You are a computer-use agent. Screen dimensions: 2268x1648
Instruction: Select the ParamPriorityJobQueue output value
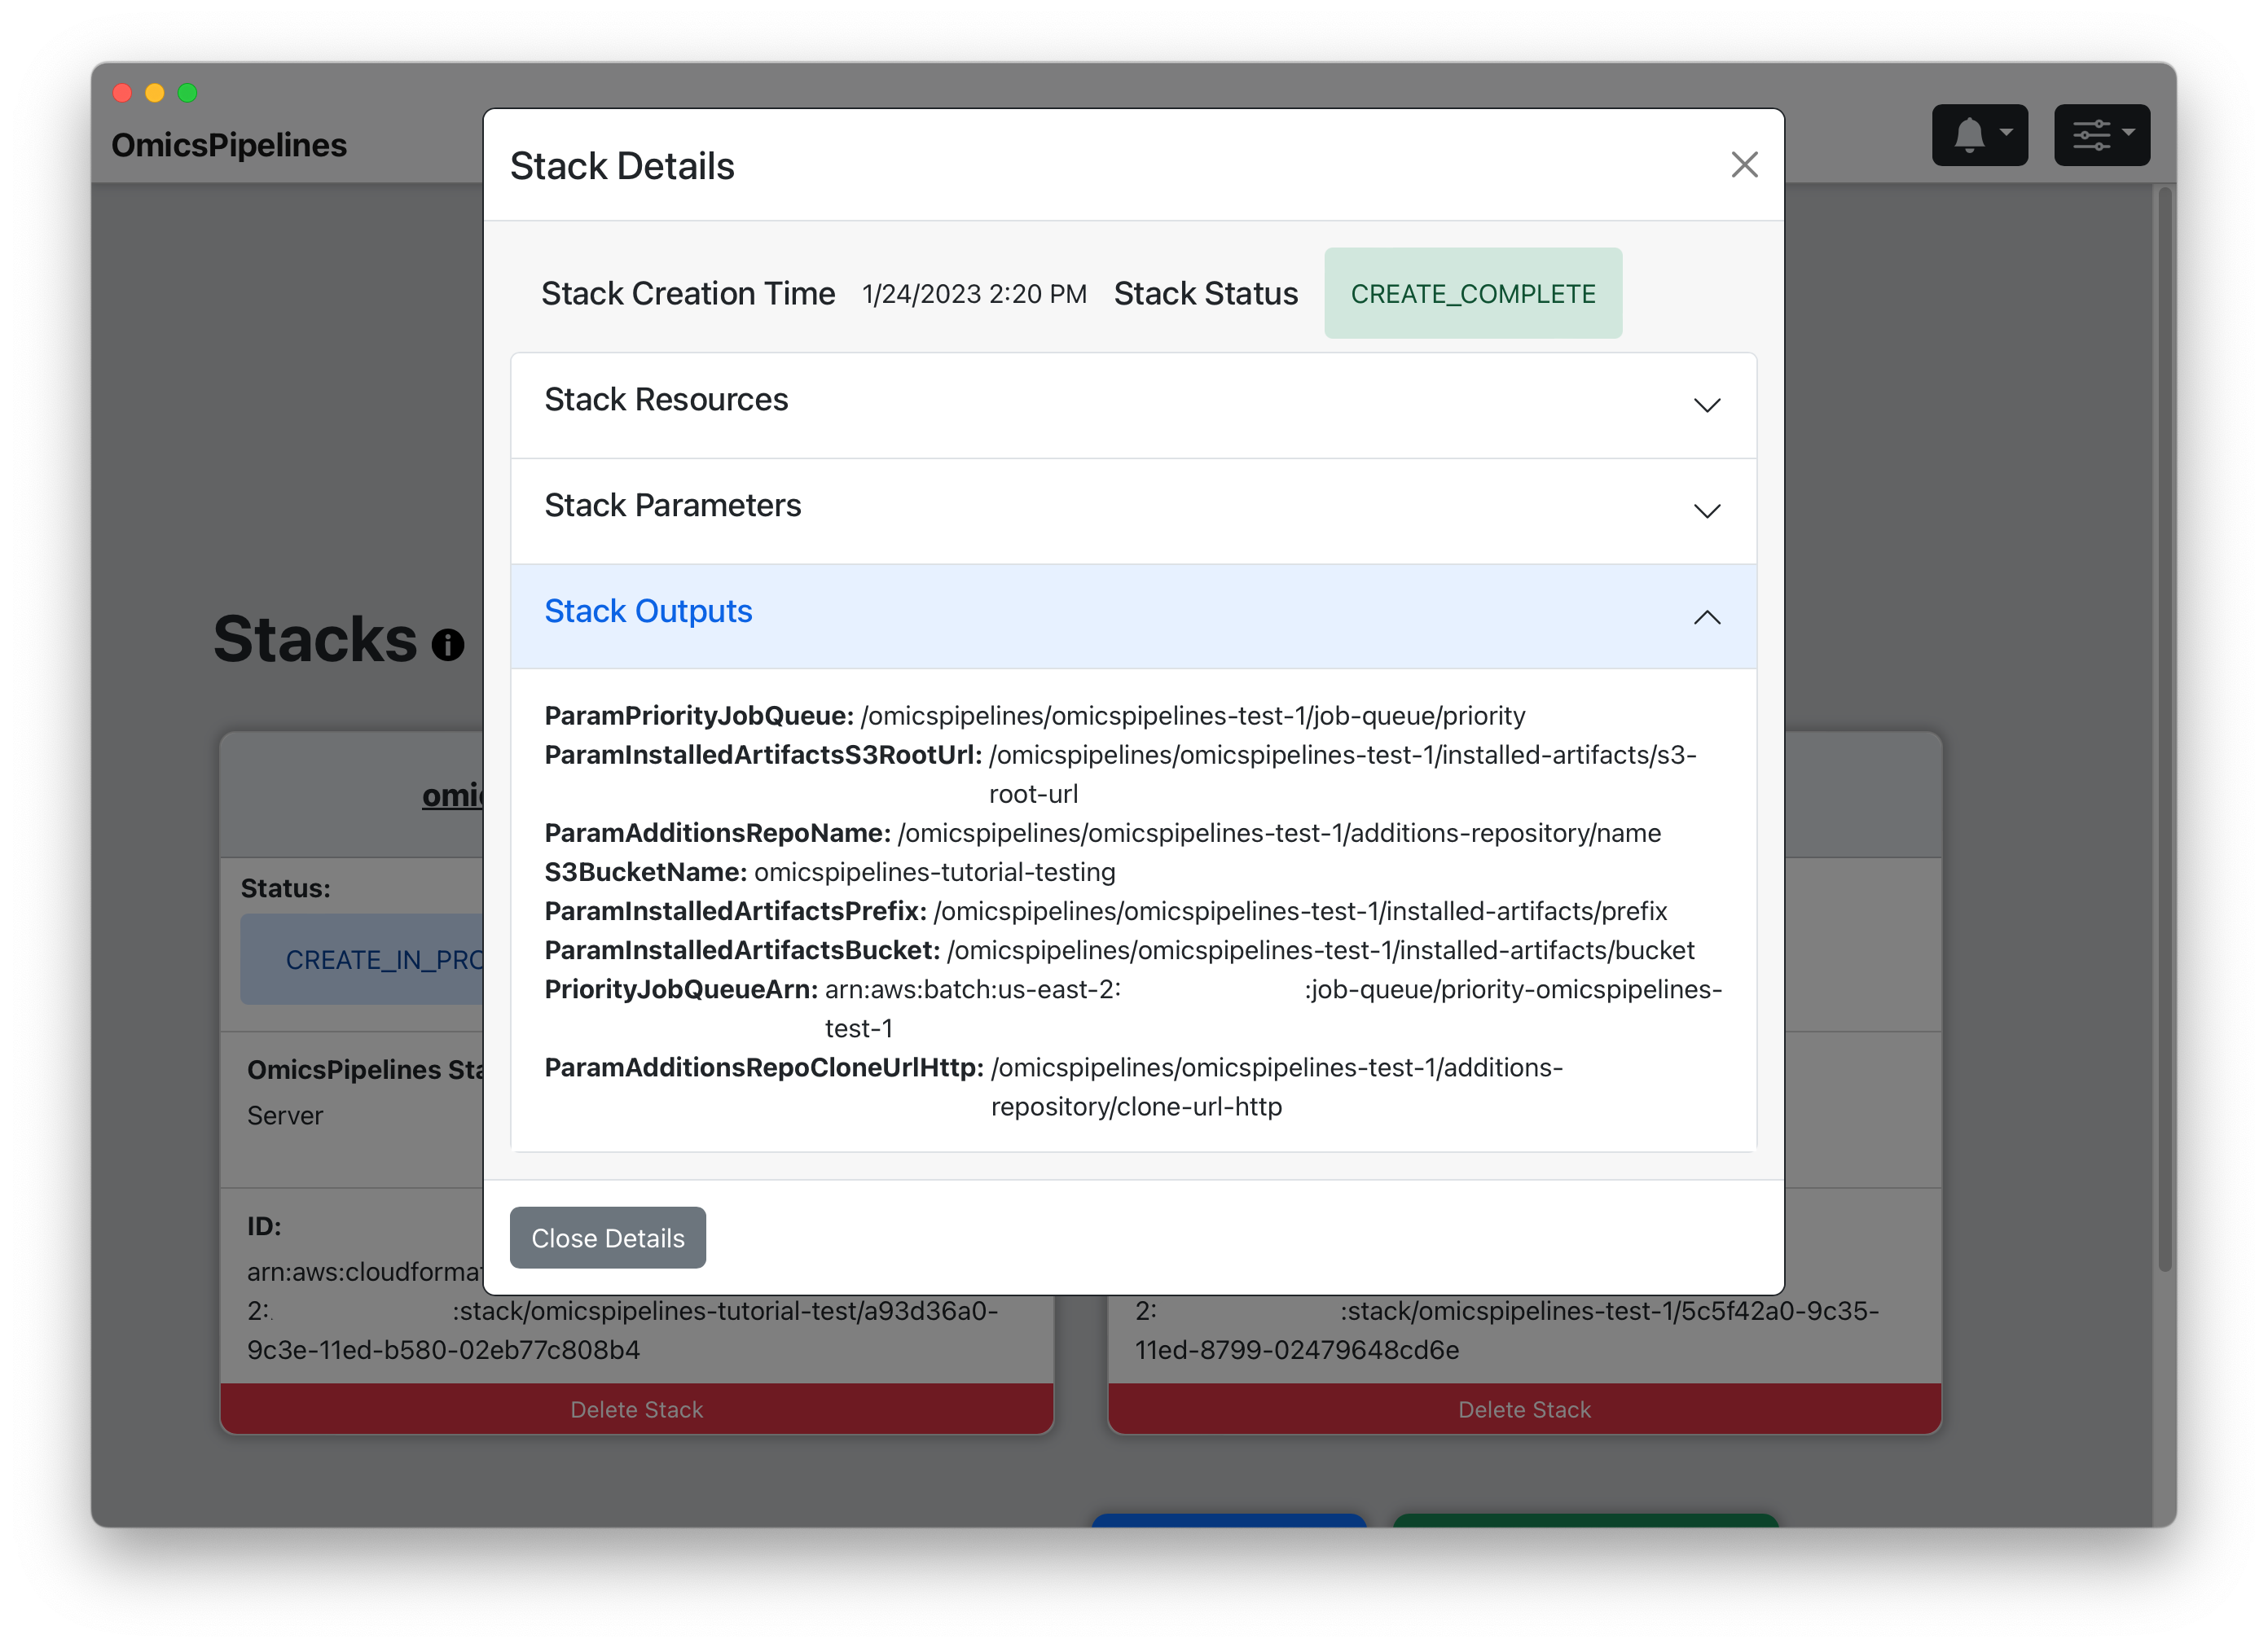1192,716
